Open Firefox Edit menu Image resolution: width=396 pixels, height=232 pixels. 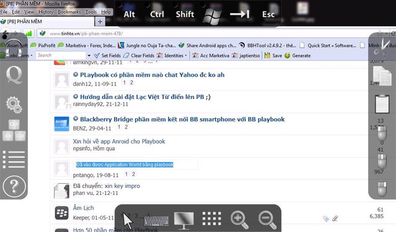click(15, 12)
